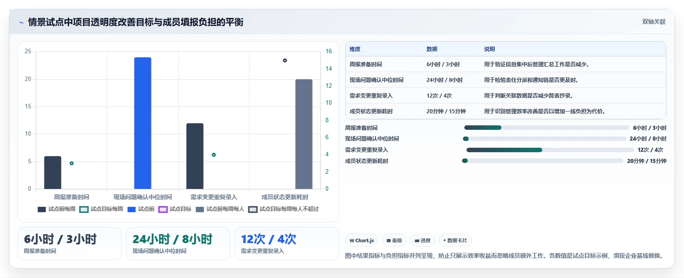Click the 现场问题确认中位时间 progress bar

545,139
